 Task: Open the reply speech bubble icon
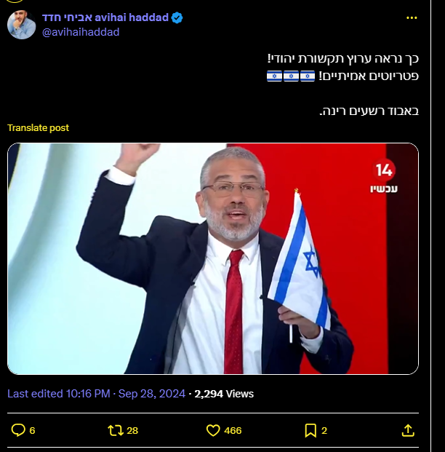pyautogui.click(x=18, y=430)
